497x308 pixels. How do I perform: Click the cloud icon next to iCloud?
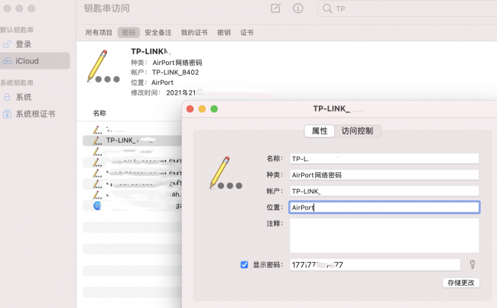click(7, 61)
